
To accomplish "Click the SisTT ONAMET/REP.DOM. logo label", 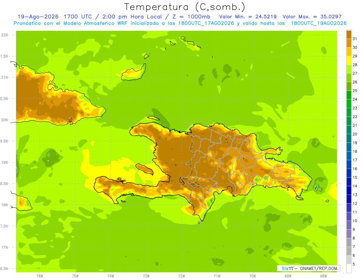I will 309,268.
